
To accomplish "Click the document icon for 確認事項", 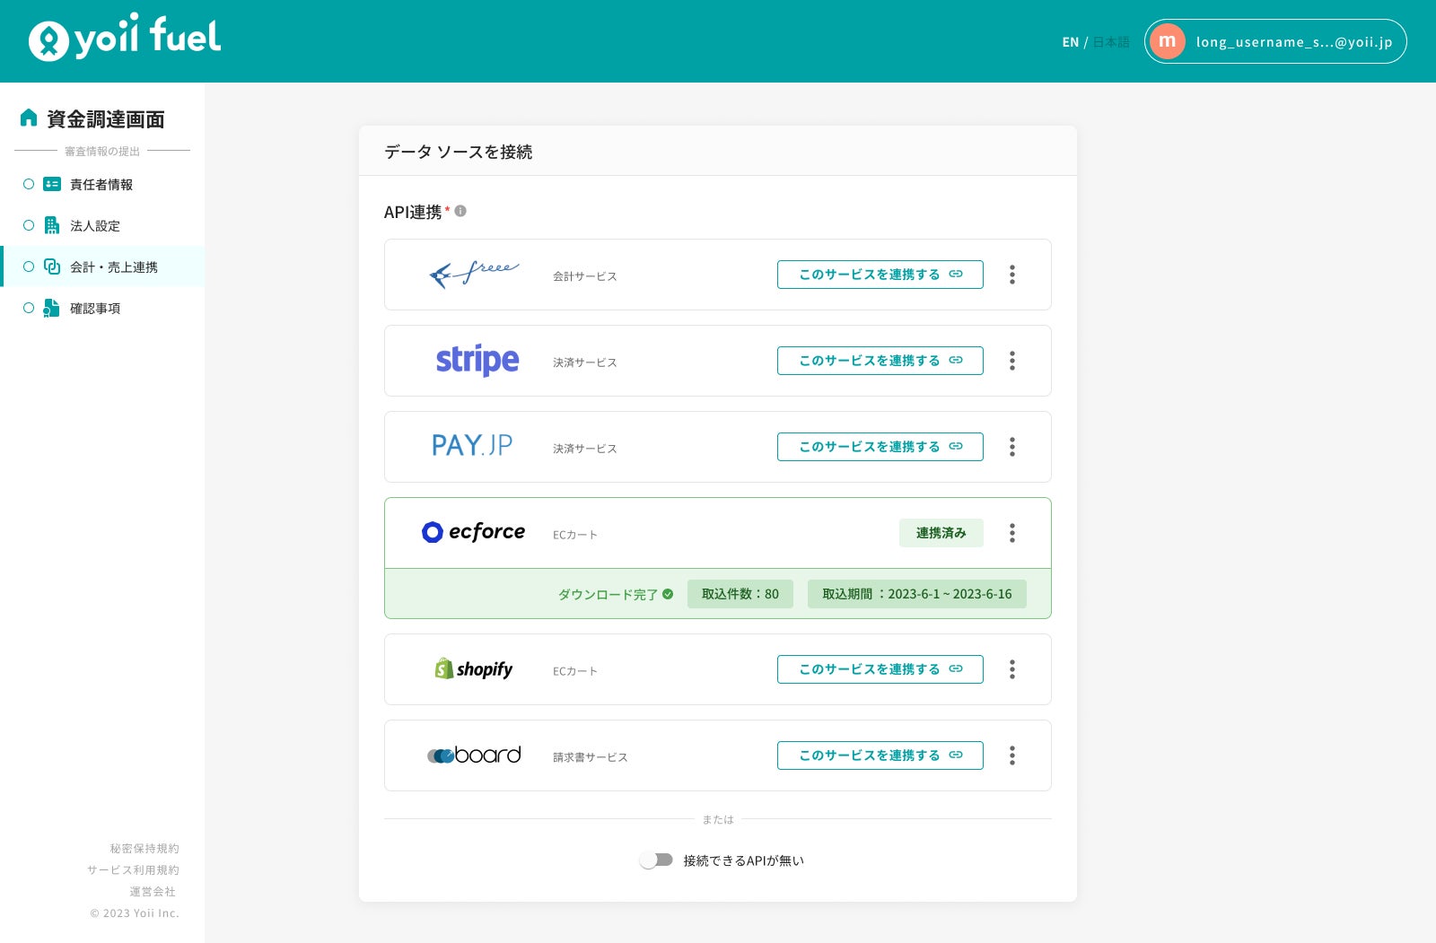I will click(x=52, y=308).
